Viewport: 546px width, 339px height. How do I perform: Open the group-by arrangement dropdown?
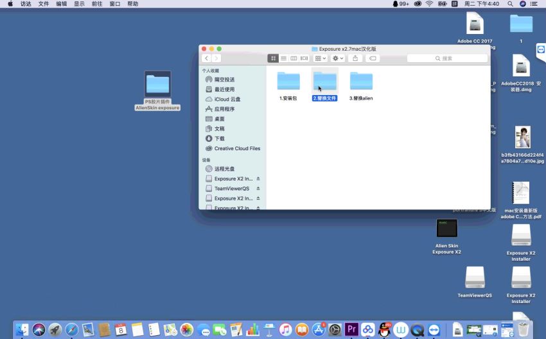coord(321,58)
